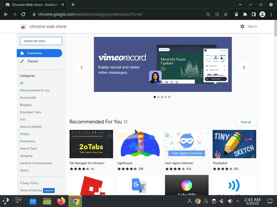Open the Blogging category
The height and width of the screenshot is (207, 277).
26,105
